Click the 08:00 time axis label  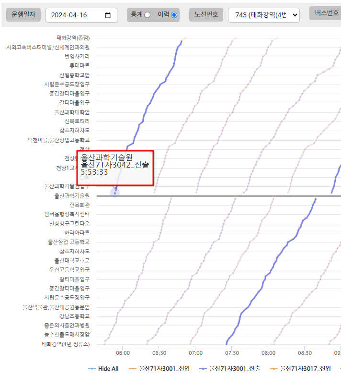click(268, 352)
